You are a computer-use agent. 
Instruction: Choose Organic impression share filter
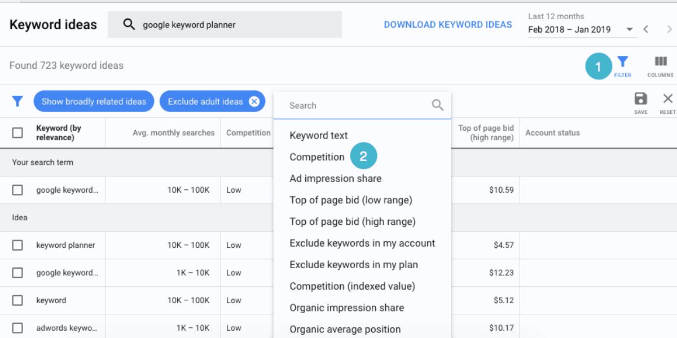(x=347, y=308)
